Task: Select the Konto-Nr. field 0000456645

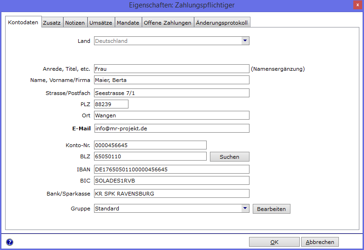Action: pyautogui.click(x=150, y=145)
